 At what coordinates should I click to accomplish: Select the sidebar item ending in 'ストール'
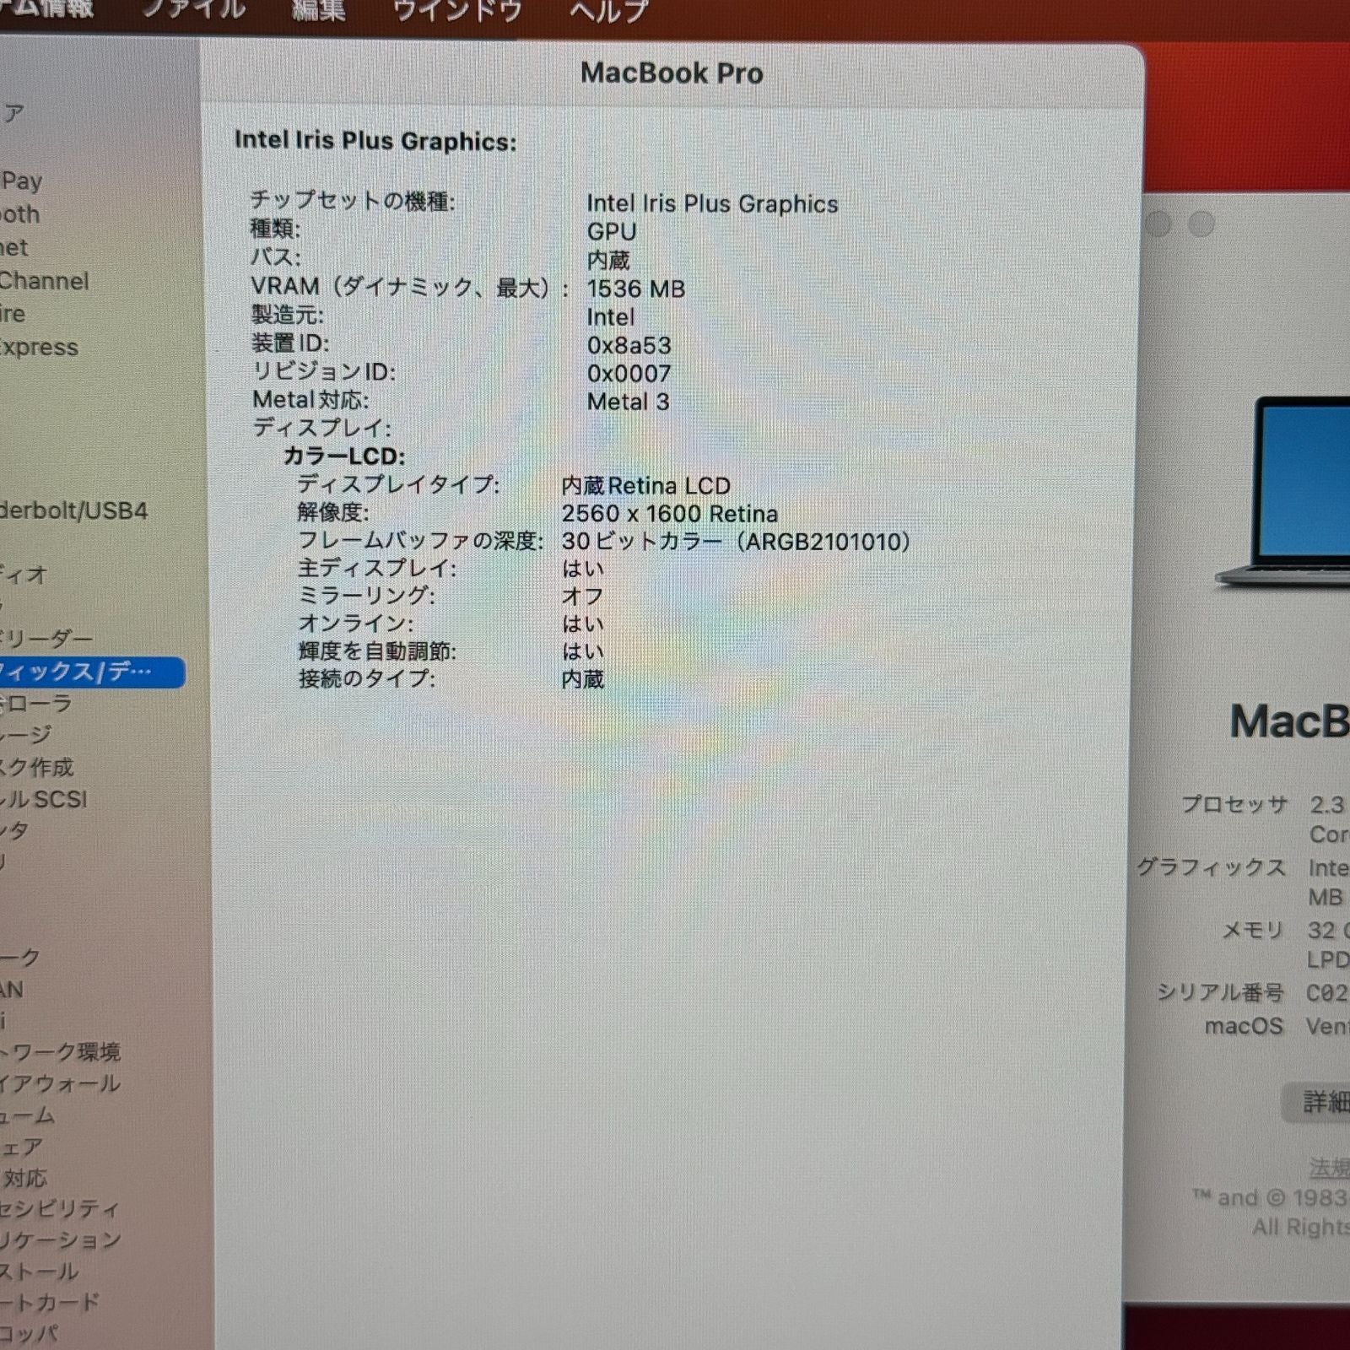[40, 1272]
